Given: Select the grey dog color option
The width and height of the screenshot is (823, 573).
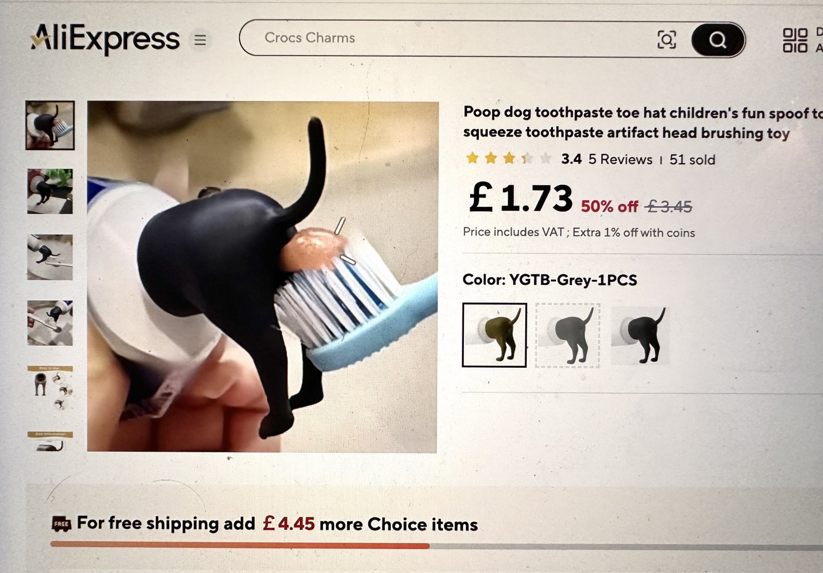Looking at the screenshot, I should [x=567, y=335].
